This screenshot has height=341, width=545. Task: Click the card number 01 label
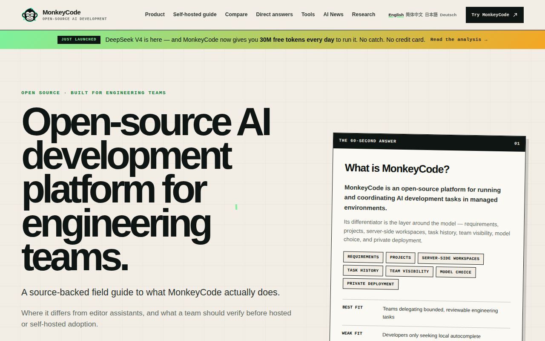point(517,144)
